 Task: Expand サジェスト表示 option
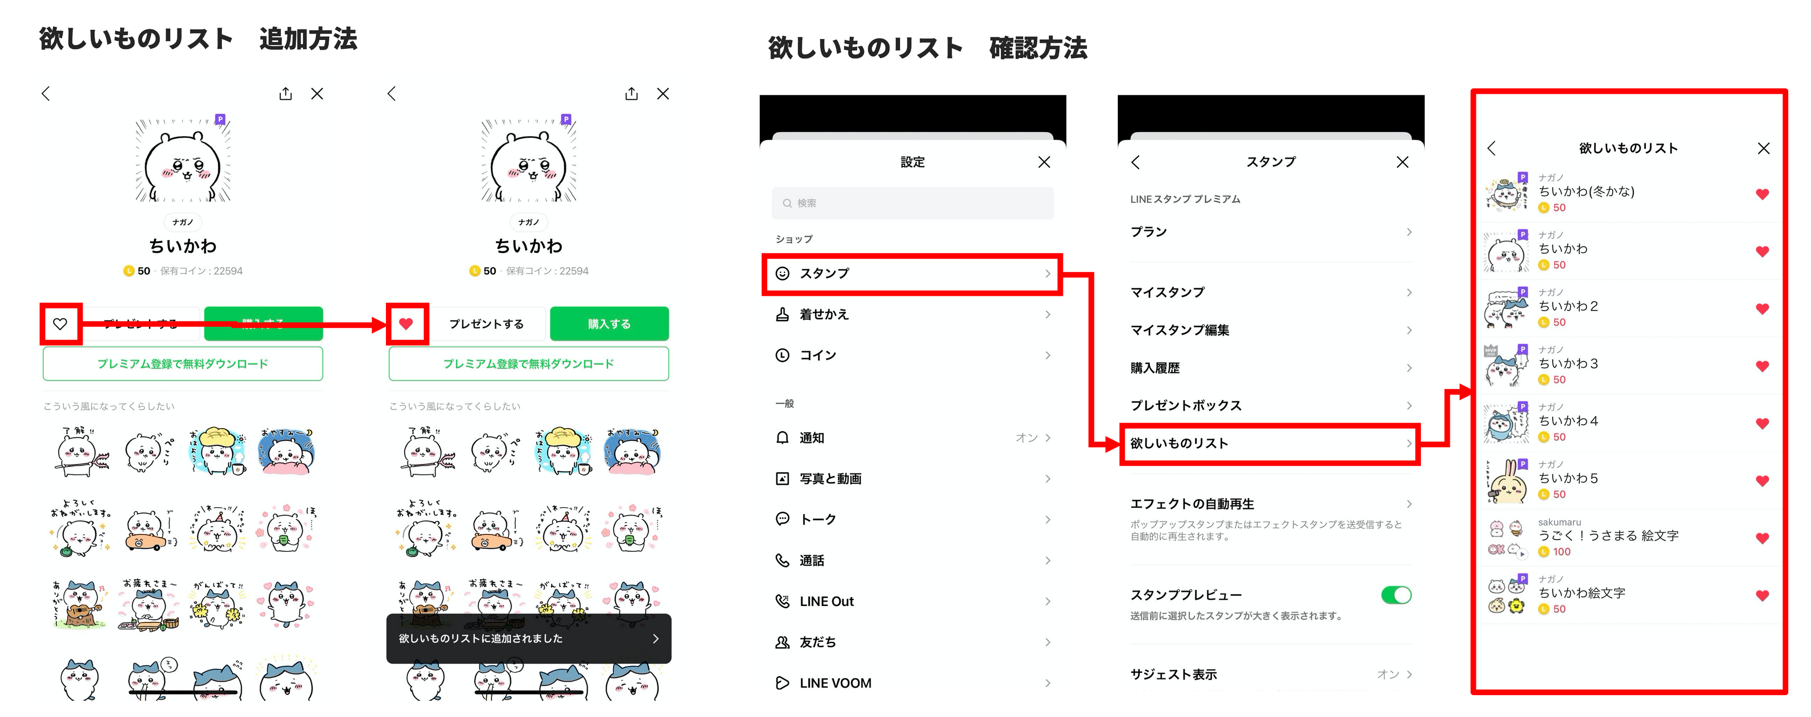click(1270, 674)
